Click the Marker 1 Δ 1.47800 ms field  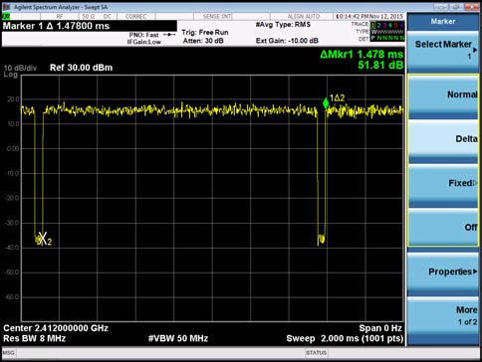click(90, 26)
